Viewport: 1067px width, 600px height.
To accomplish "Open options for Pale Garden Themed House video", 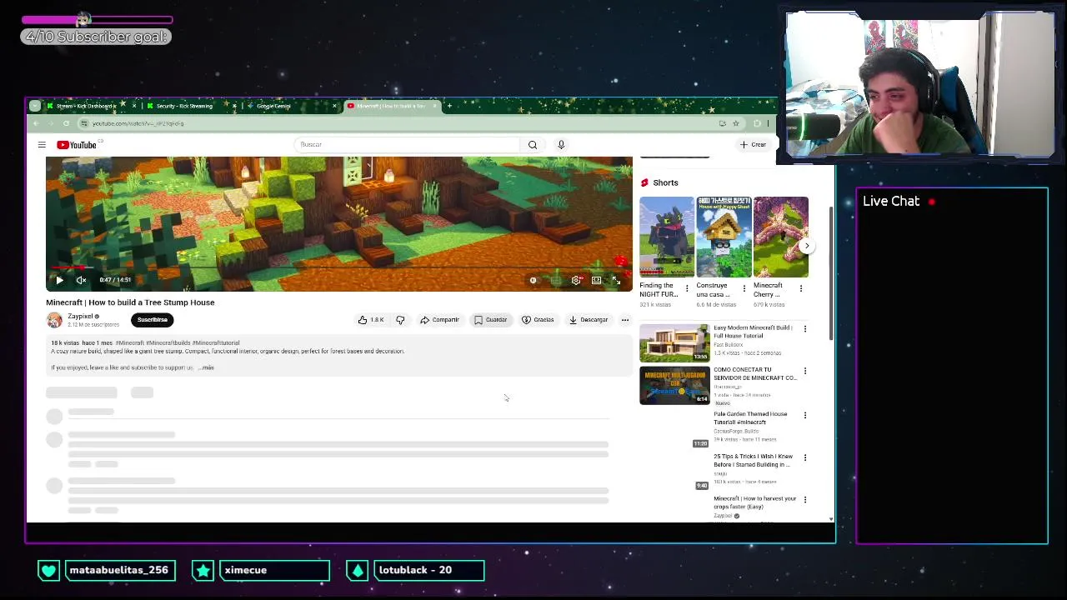I will pos(804,415).
